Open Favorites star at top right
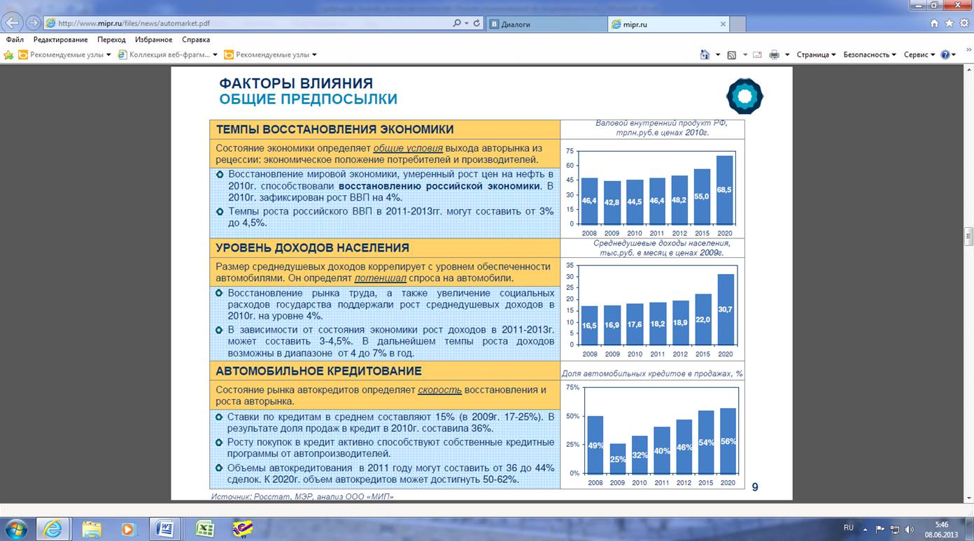This screenshot has width=974, height=541. point(949,23)
